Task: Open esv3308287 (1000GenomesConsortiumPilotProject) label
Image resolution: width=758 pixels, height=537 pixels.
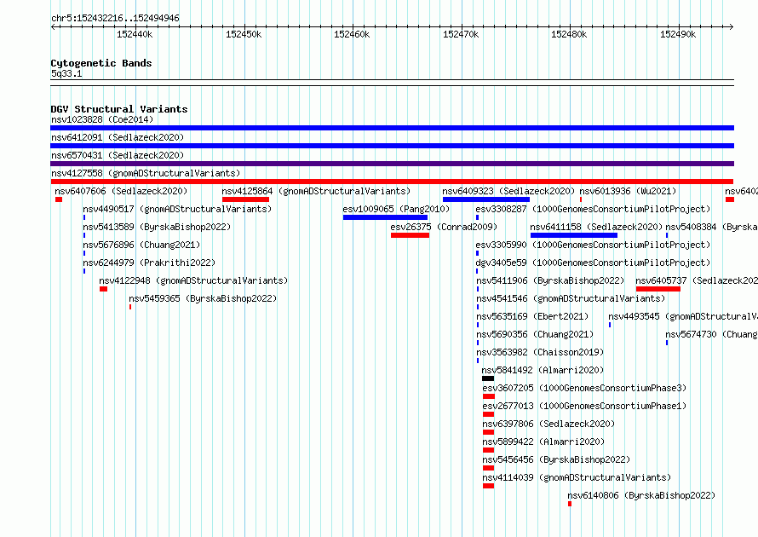Action: 593,209
